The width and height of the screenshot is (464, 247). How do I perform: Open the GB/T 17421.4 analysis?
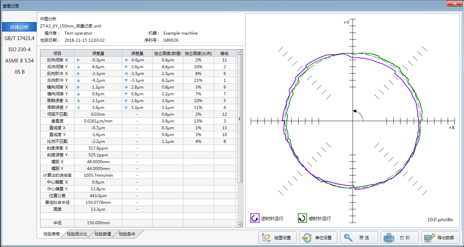coord(19,38)
